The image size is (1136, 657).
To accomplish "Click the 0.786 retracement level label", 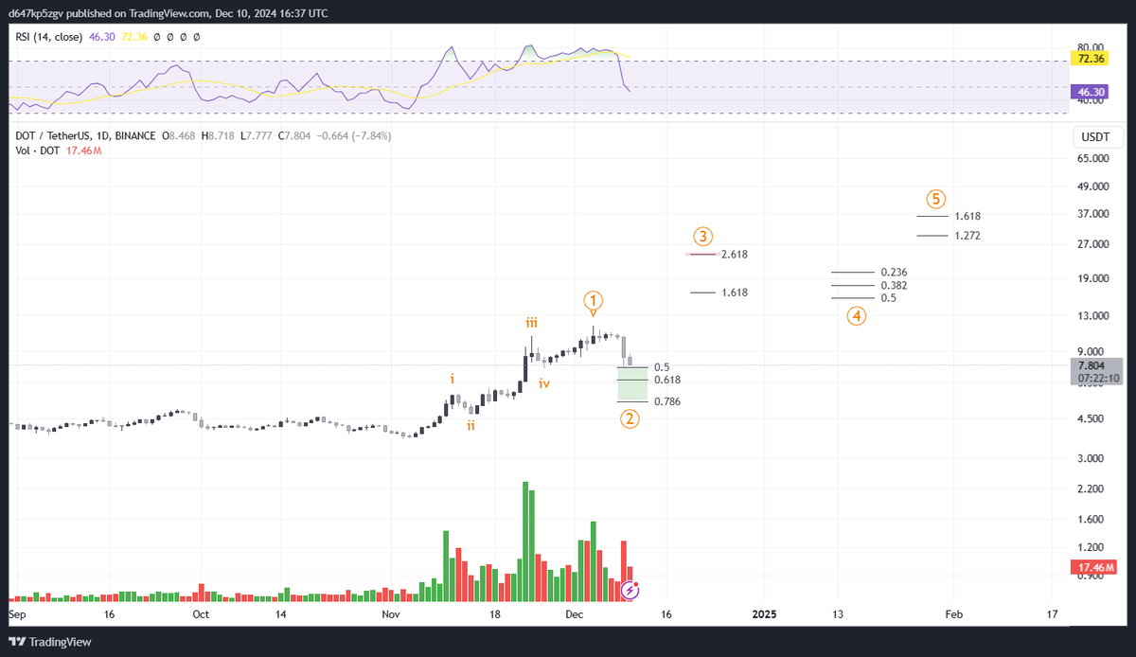I will (667, 401).
